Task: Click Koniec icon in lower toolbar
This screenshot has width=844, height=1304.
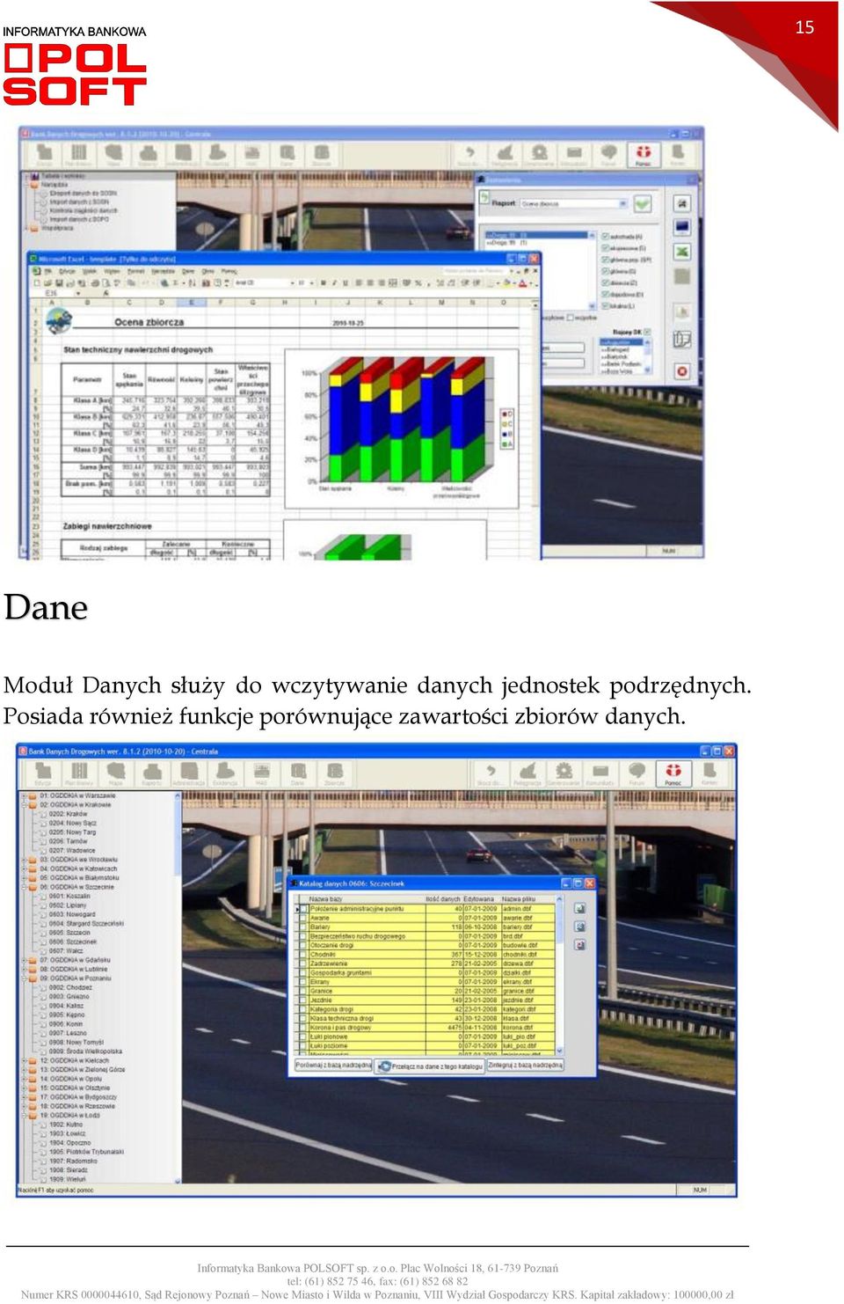Action: pyautogui.click(x=709, y=774)
